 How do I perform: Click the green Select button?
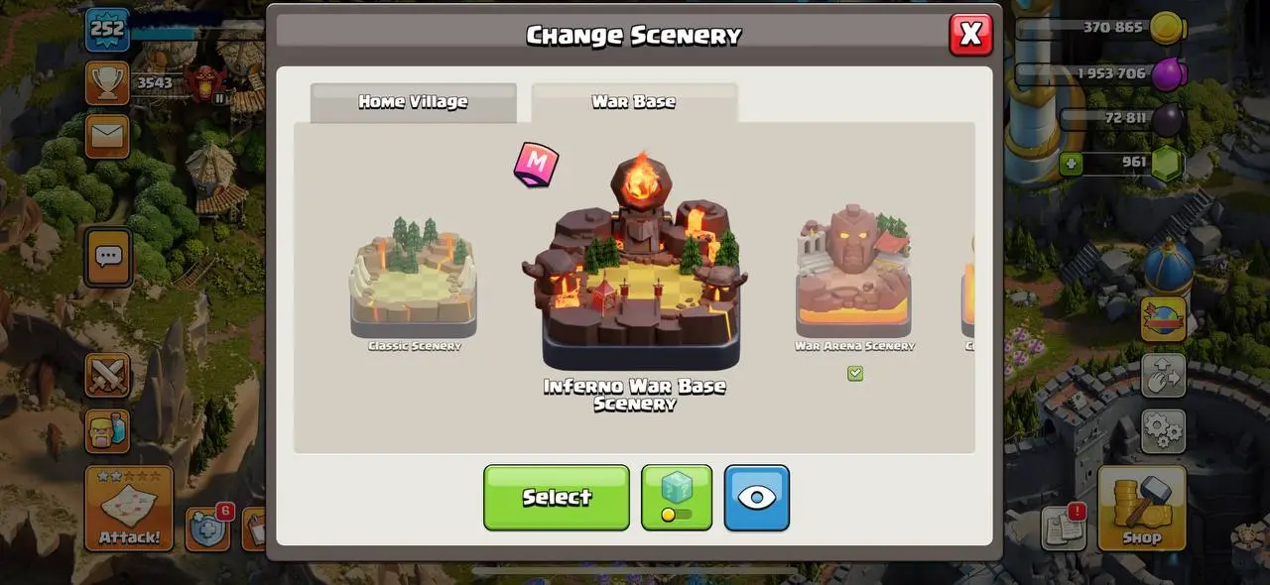point(557,498)
